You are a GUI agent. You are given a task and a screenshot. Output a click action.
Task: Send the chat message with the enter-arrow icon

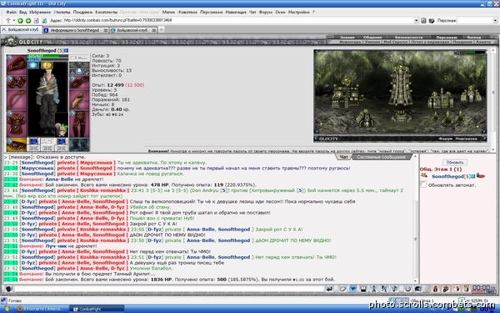point(330,289)
